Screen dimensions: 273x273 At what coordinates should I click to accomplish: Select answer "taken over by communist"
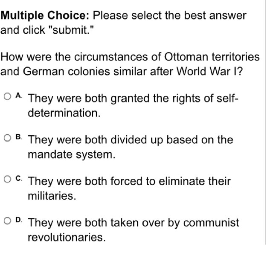175,223
